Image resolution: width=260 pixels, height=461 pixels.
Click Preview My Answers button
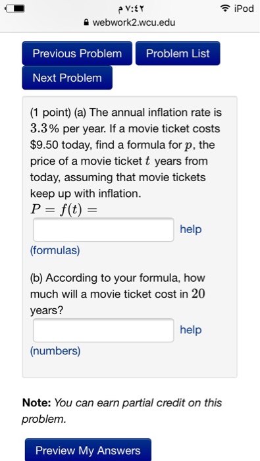coord(88,450)
